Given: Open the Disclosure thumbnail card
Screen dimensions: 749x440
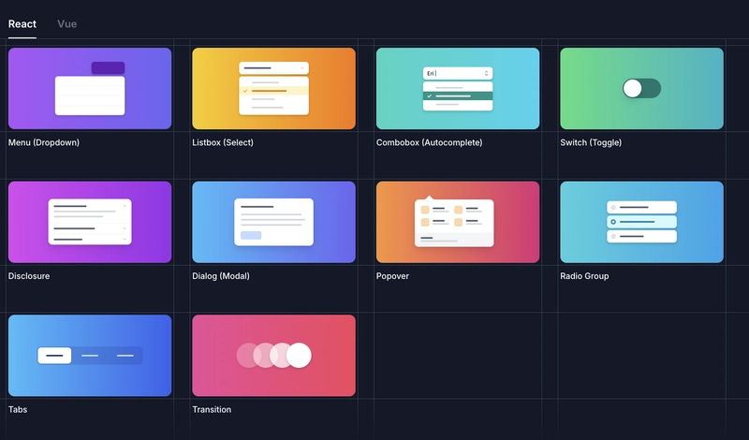Looking at the screenshot, I should 90,222.
